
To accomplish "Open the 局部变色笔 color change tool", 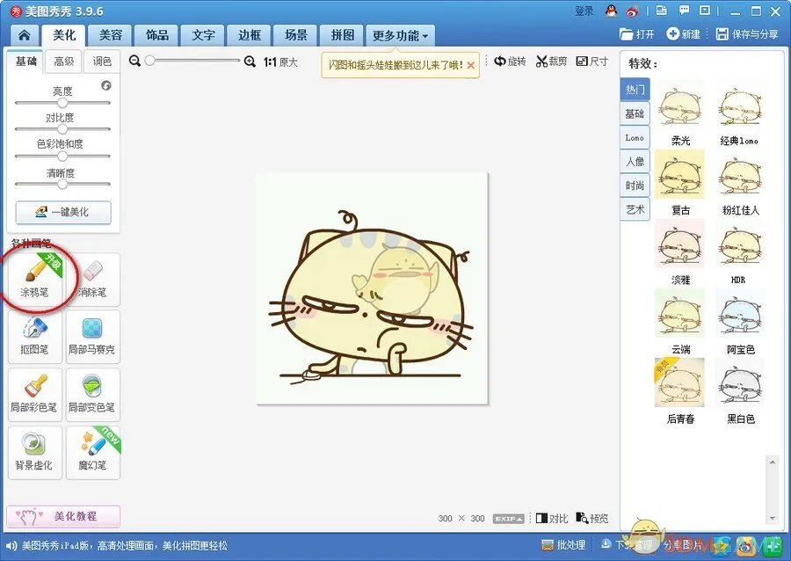I will (92, 394).
